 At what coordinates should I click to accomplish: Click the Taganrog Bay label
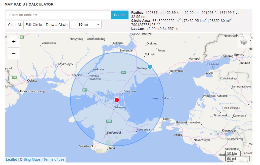pos(212,65)
